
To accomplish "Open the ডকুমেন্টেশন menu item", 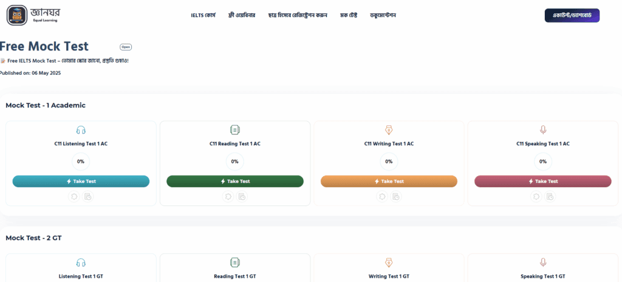I will coord(383,15).
